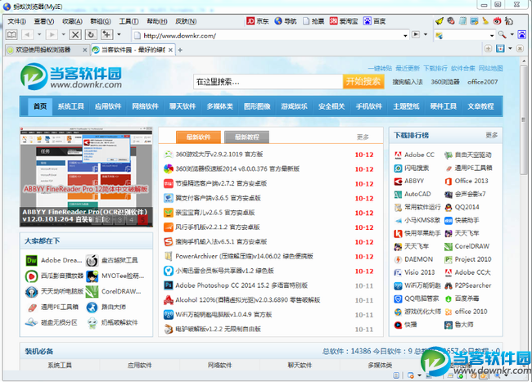Open the search engine box dropdown
Screen dimensions: 532x382
[x=492, y=35]
